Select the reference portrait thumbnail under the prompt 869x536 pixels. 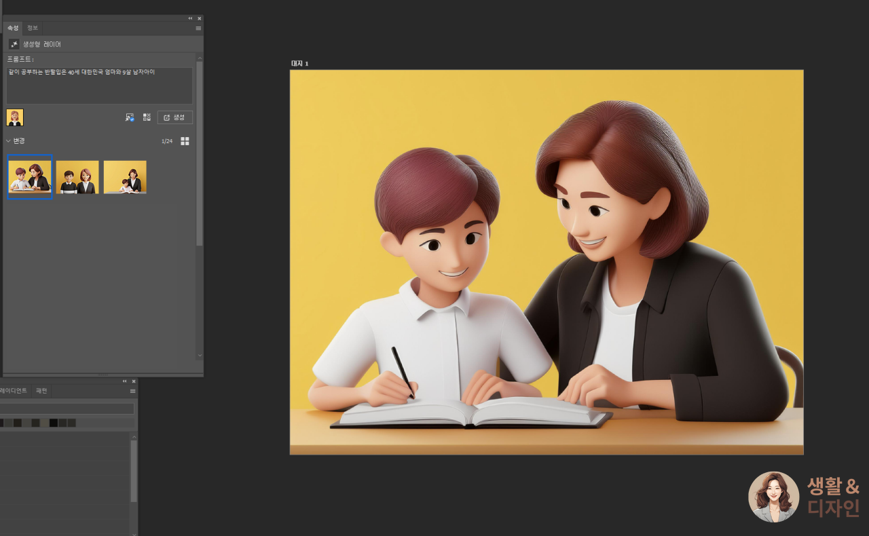(15, 117)
